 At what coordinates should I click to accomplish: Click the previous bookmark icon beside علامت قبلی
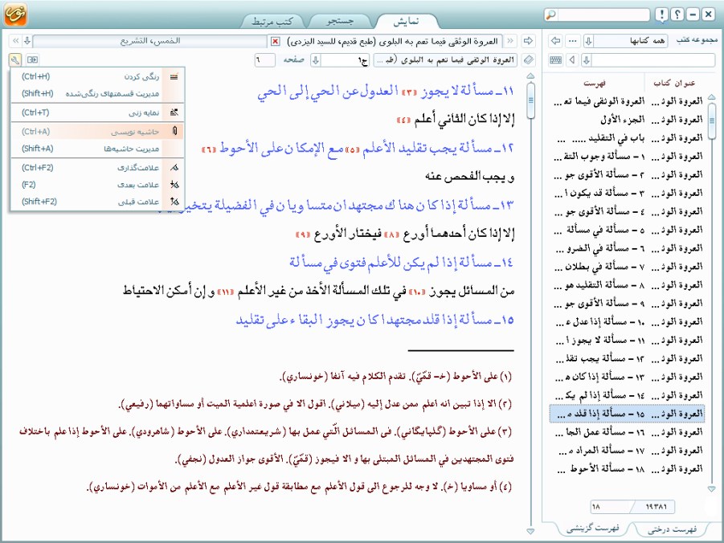[x=174, y=202]
